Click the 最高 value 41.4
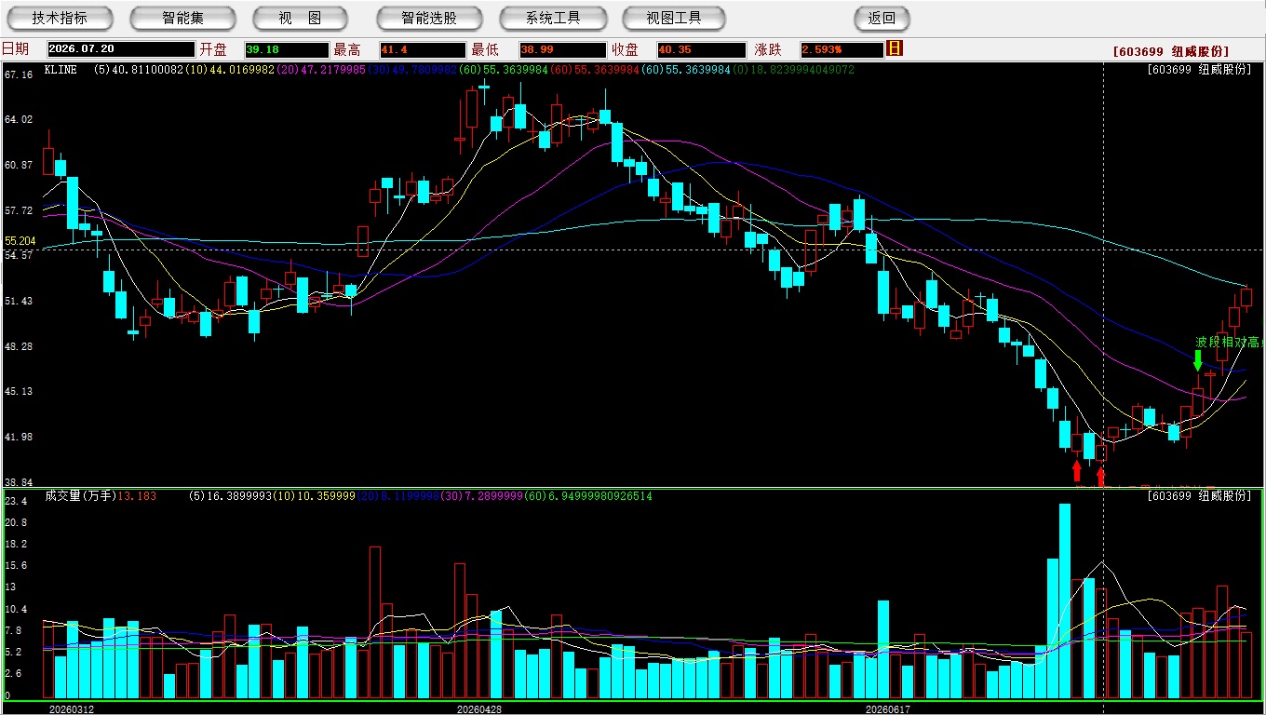This screenshot has height=715, width=1266. [423, 49]
